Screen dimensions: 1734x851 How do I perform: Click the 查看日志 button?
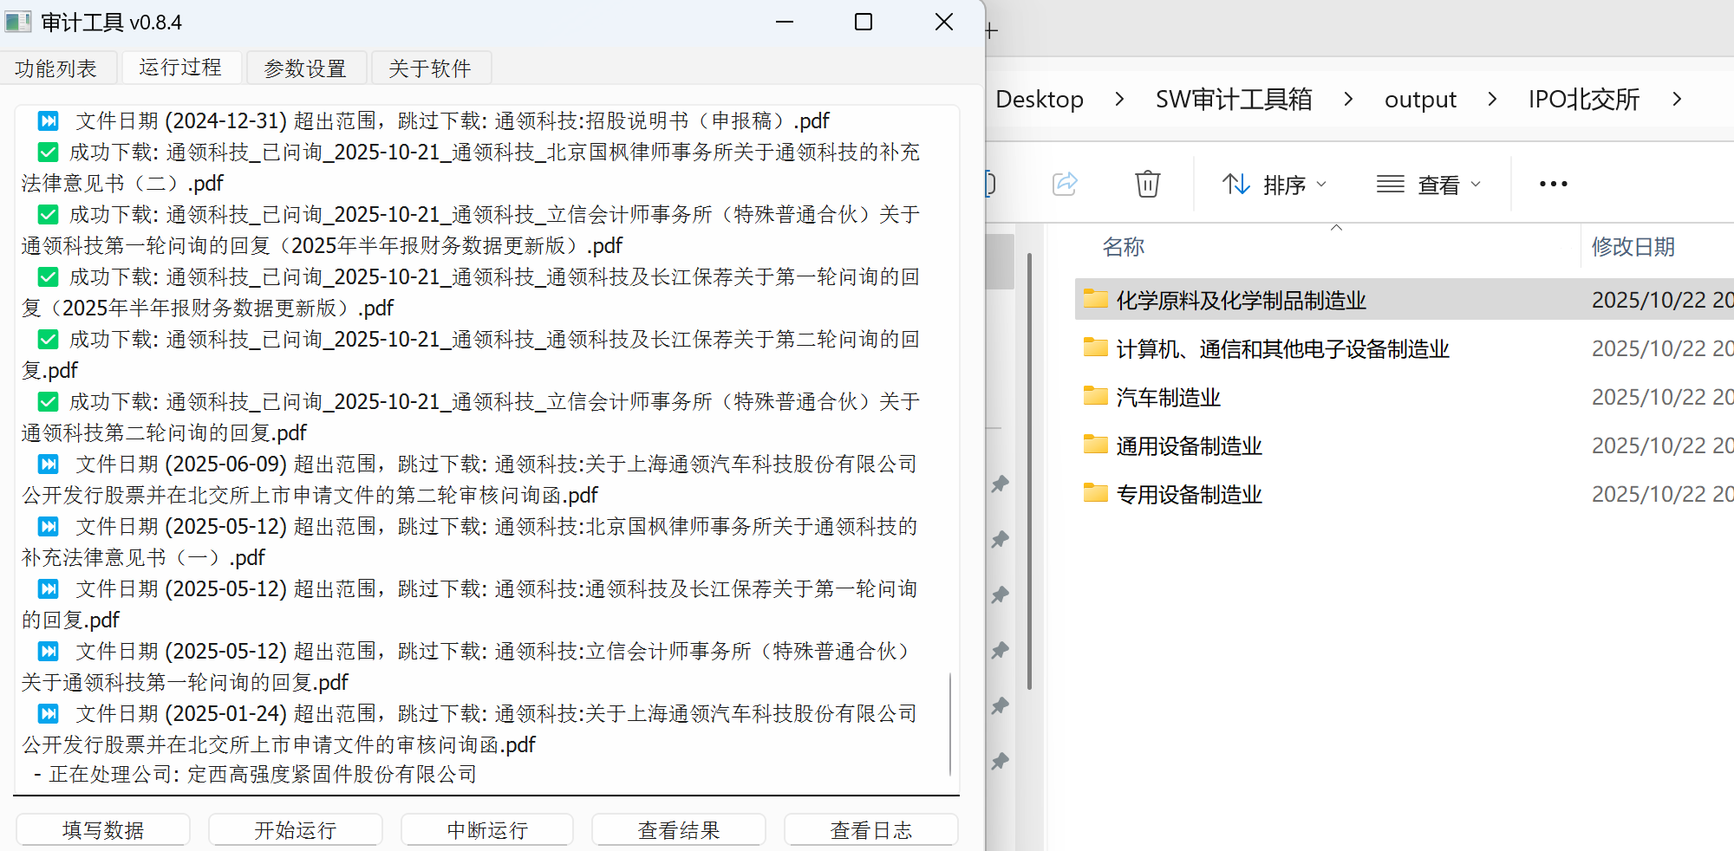click(870, 829)
